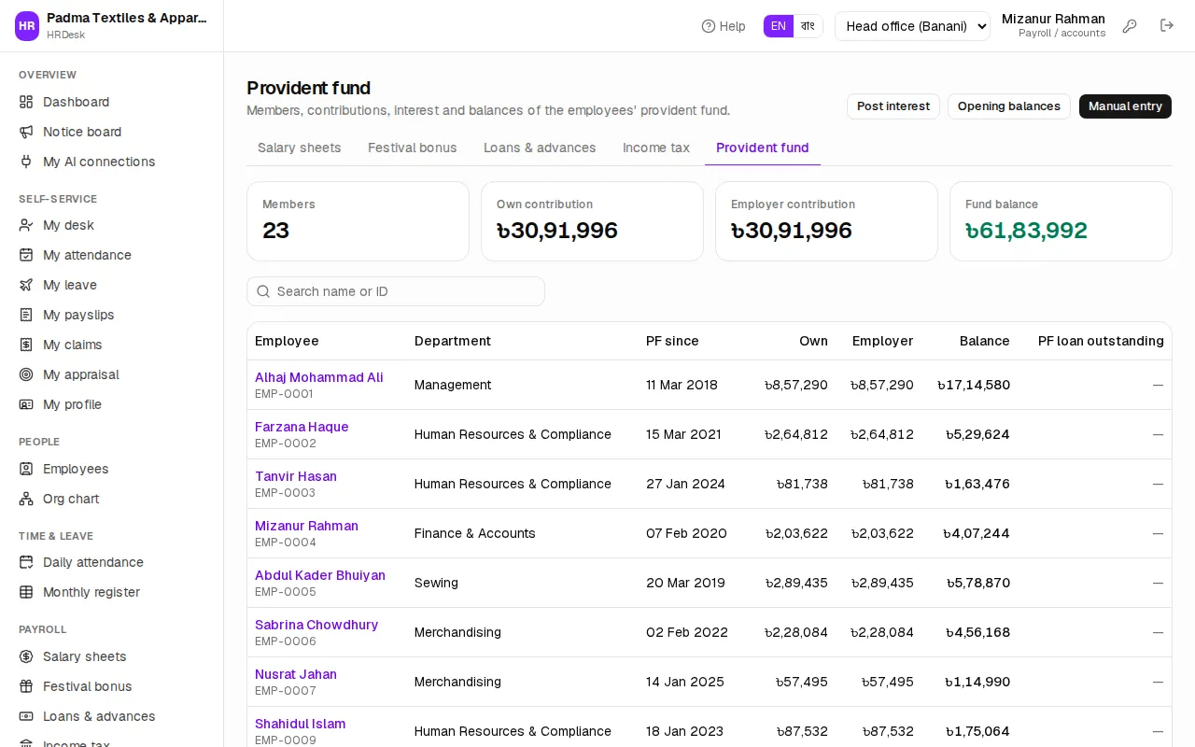Click the sign-out arrow icon
The height and width of the screenshot is (747, 1195).
pos(1167,26)
